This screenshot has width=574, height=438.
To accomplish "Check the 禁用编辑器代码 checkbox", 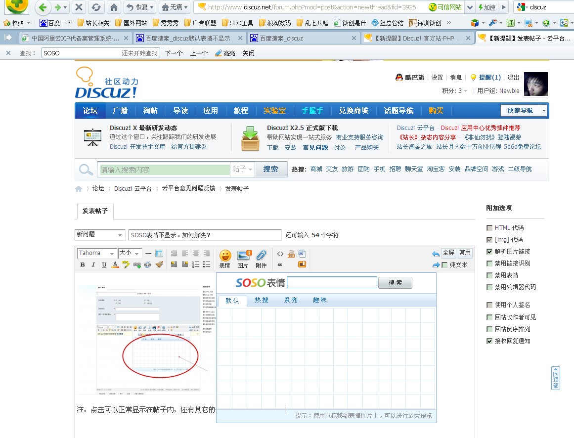I will pyautogui.click(x=489, y=287).
